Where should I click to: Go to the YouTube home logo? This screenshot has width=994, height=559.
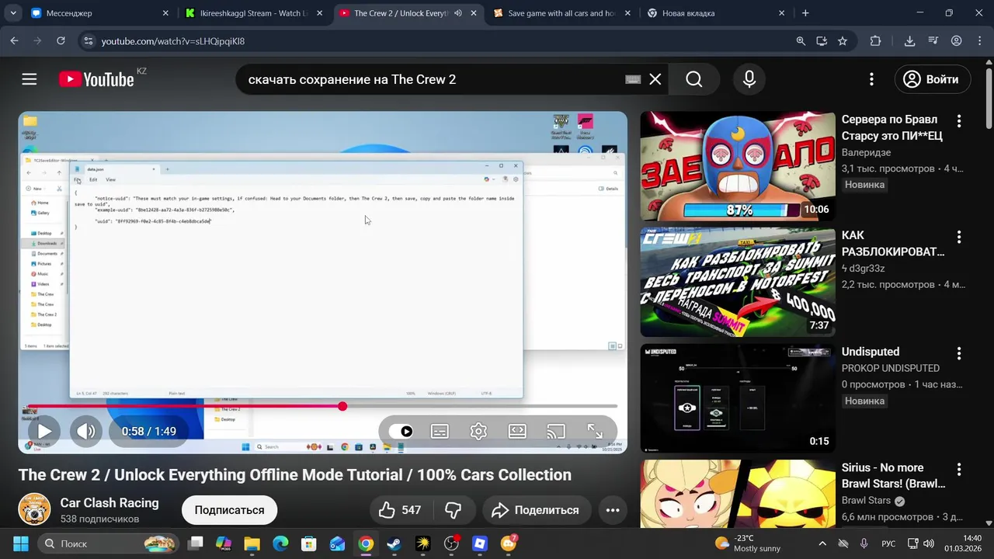pos(96,79)
